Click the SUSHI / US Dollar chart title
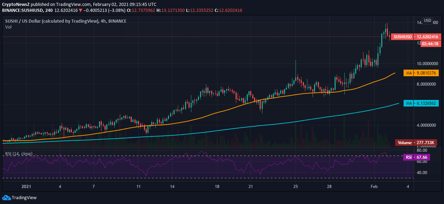The image size is (444, 204). click(66, 21)
